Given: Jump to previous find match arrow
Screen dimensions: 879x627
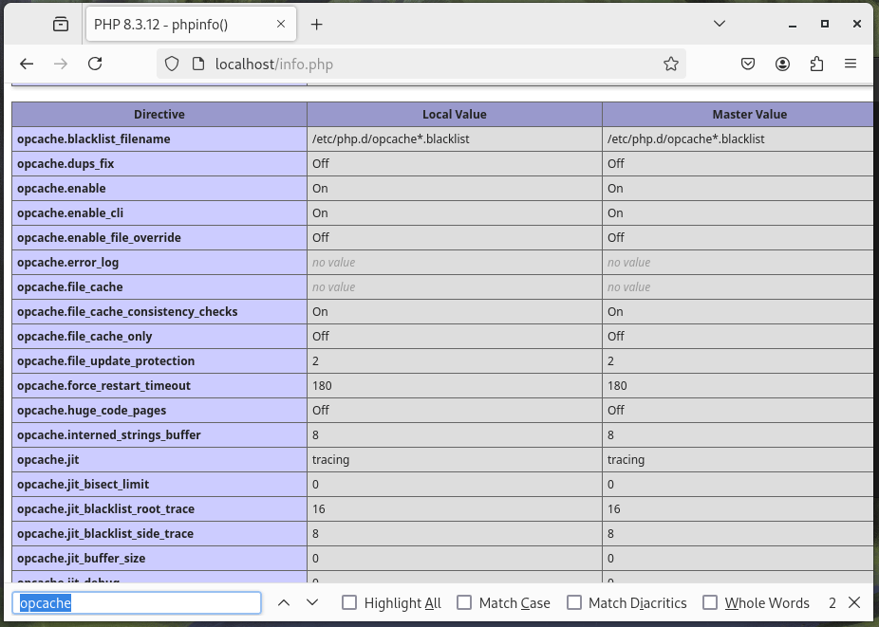Looking at the screenshot, I should pos(283,602).
